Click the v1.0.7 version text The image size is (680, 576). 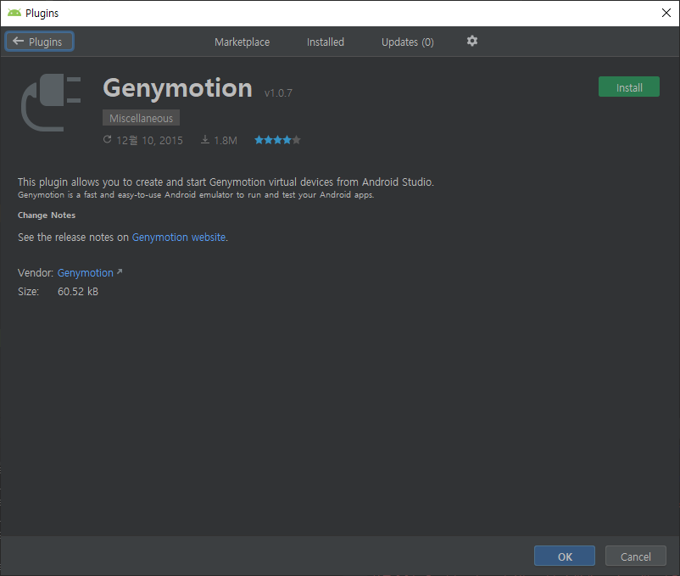click(278, 92)
